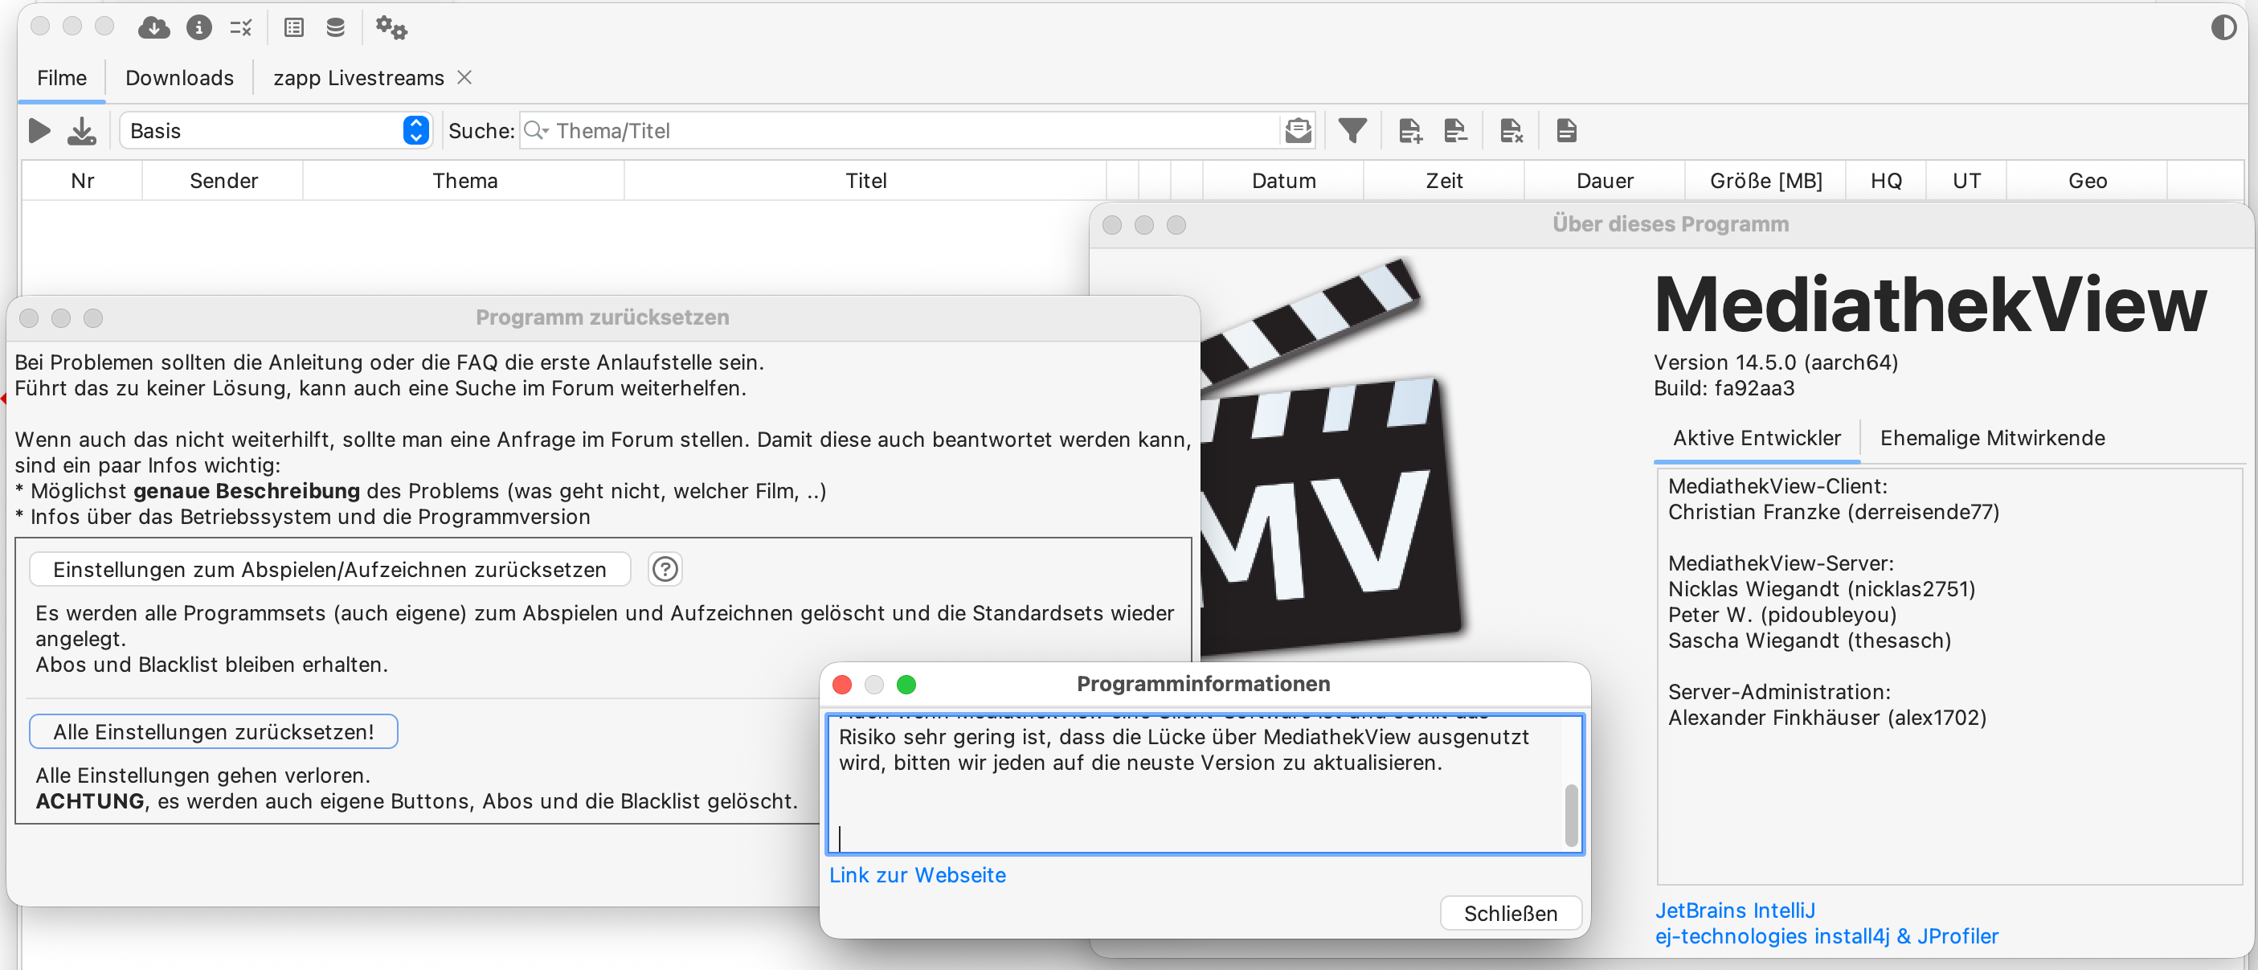The height and width of the screenshot is (970, 2258).
Task: Click the Schließen button
Action: (1511, 913)
